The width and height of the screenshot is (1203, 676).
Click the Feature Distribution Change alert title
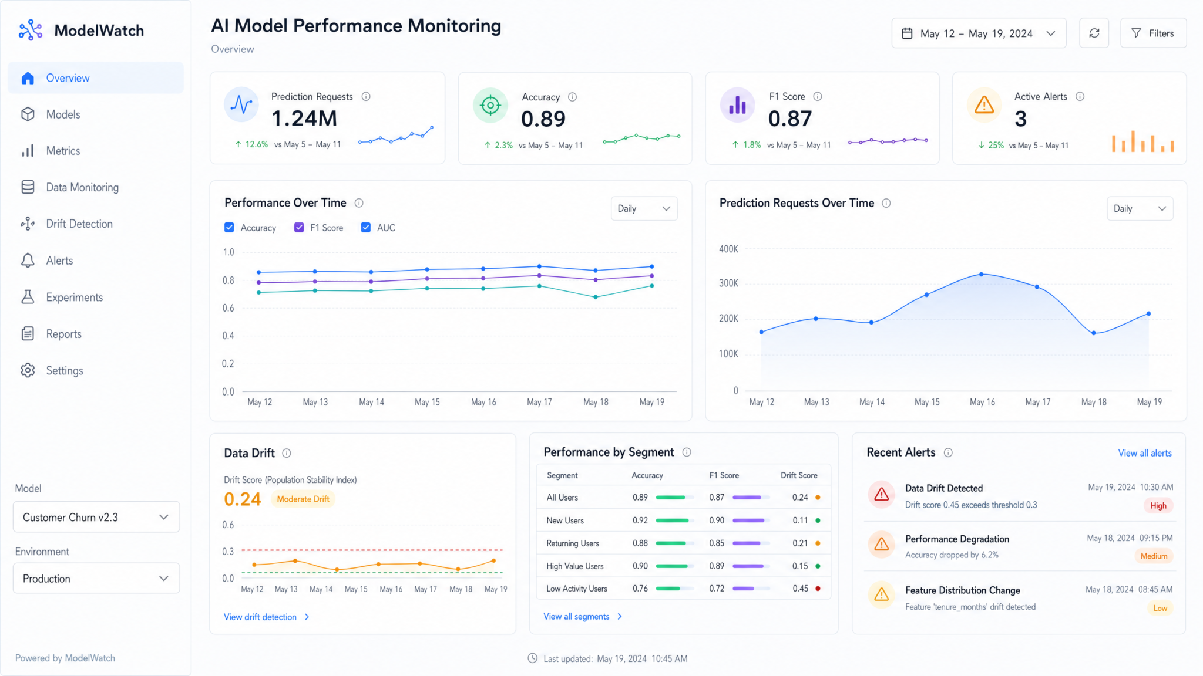coord(962,590)
